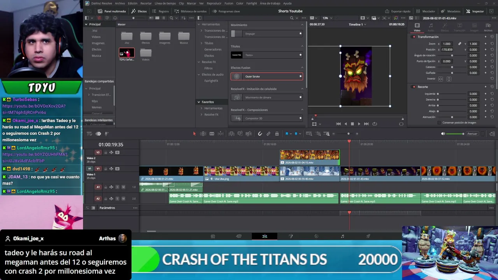The width and height of the screenshot is (498, 280).
Task: Toggle Video 1 track visibility
Action: pos(117,169)
